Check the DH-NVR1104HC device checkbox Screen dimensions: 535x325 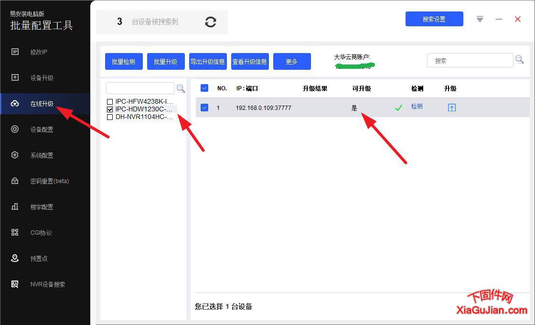point(109,117)
